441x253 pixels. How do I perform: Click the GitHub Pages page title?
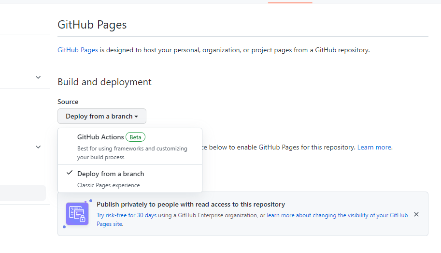point(92,25)
